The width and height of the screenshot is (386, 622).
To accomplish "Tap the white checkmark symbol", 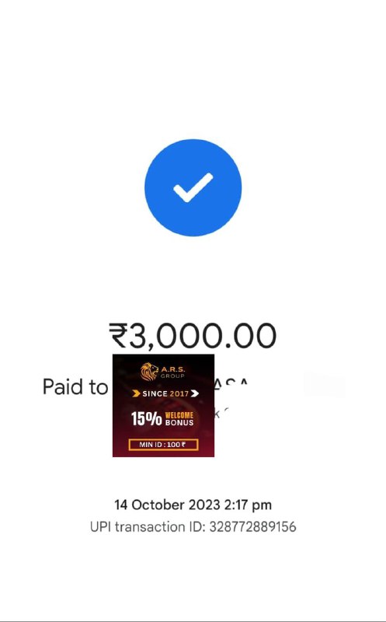I will tap(193, 187).
